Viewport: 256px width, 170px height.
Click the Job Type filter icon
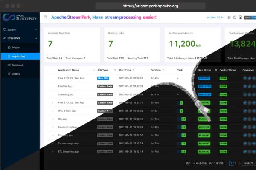tap(113, 70)
